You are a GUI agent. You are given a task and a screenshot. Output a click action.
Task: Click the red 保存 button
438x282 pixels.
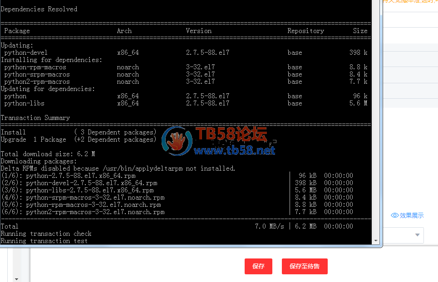(258, 267)
